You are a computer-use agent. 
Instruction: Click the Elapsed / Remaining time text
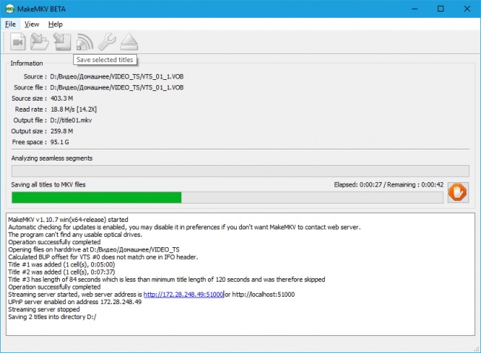point(388,184)
